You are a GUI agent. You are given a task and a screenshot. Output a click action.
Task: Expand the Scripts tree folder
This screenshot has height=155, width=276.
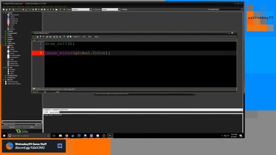(x=3, y=37)
